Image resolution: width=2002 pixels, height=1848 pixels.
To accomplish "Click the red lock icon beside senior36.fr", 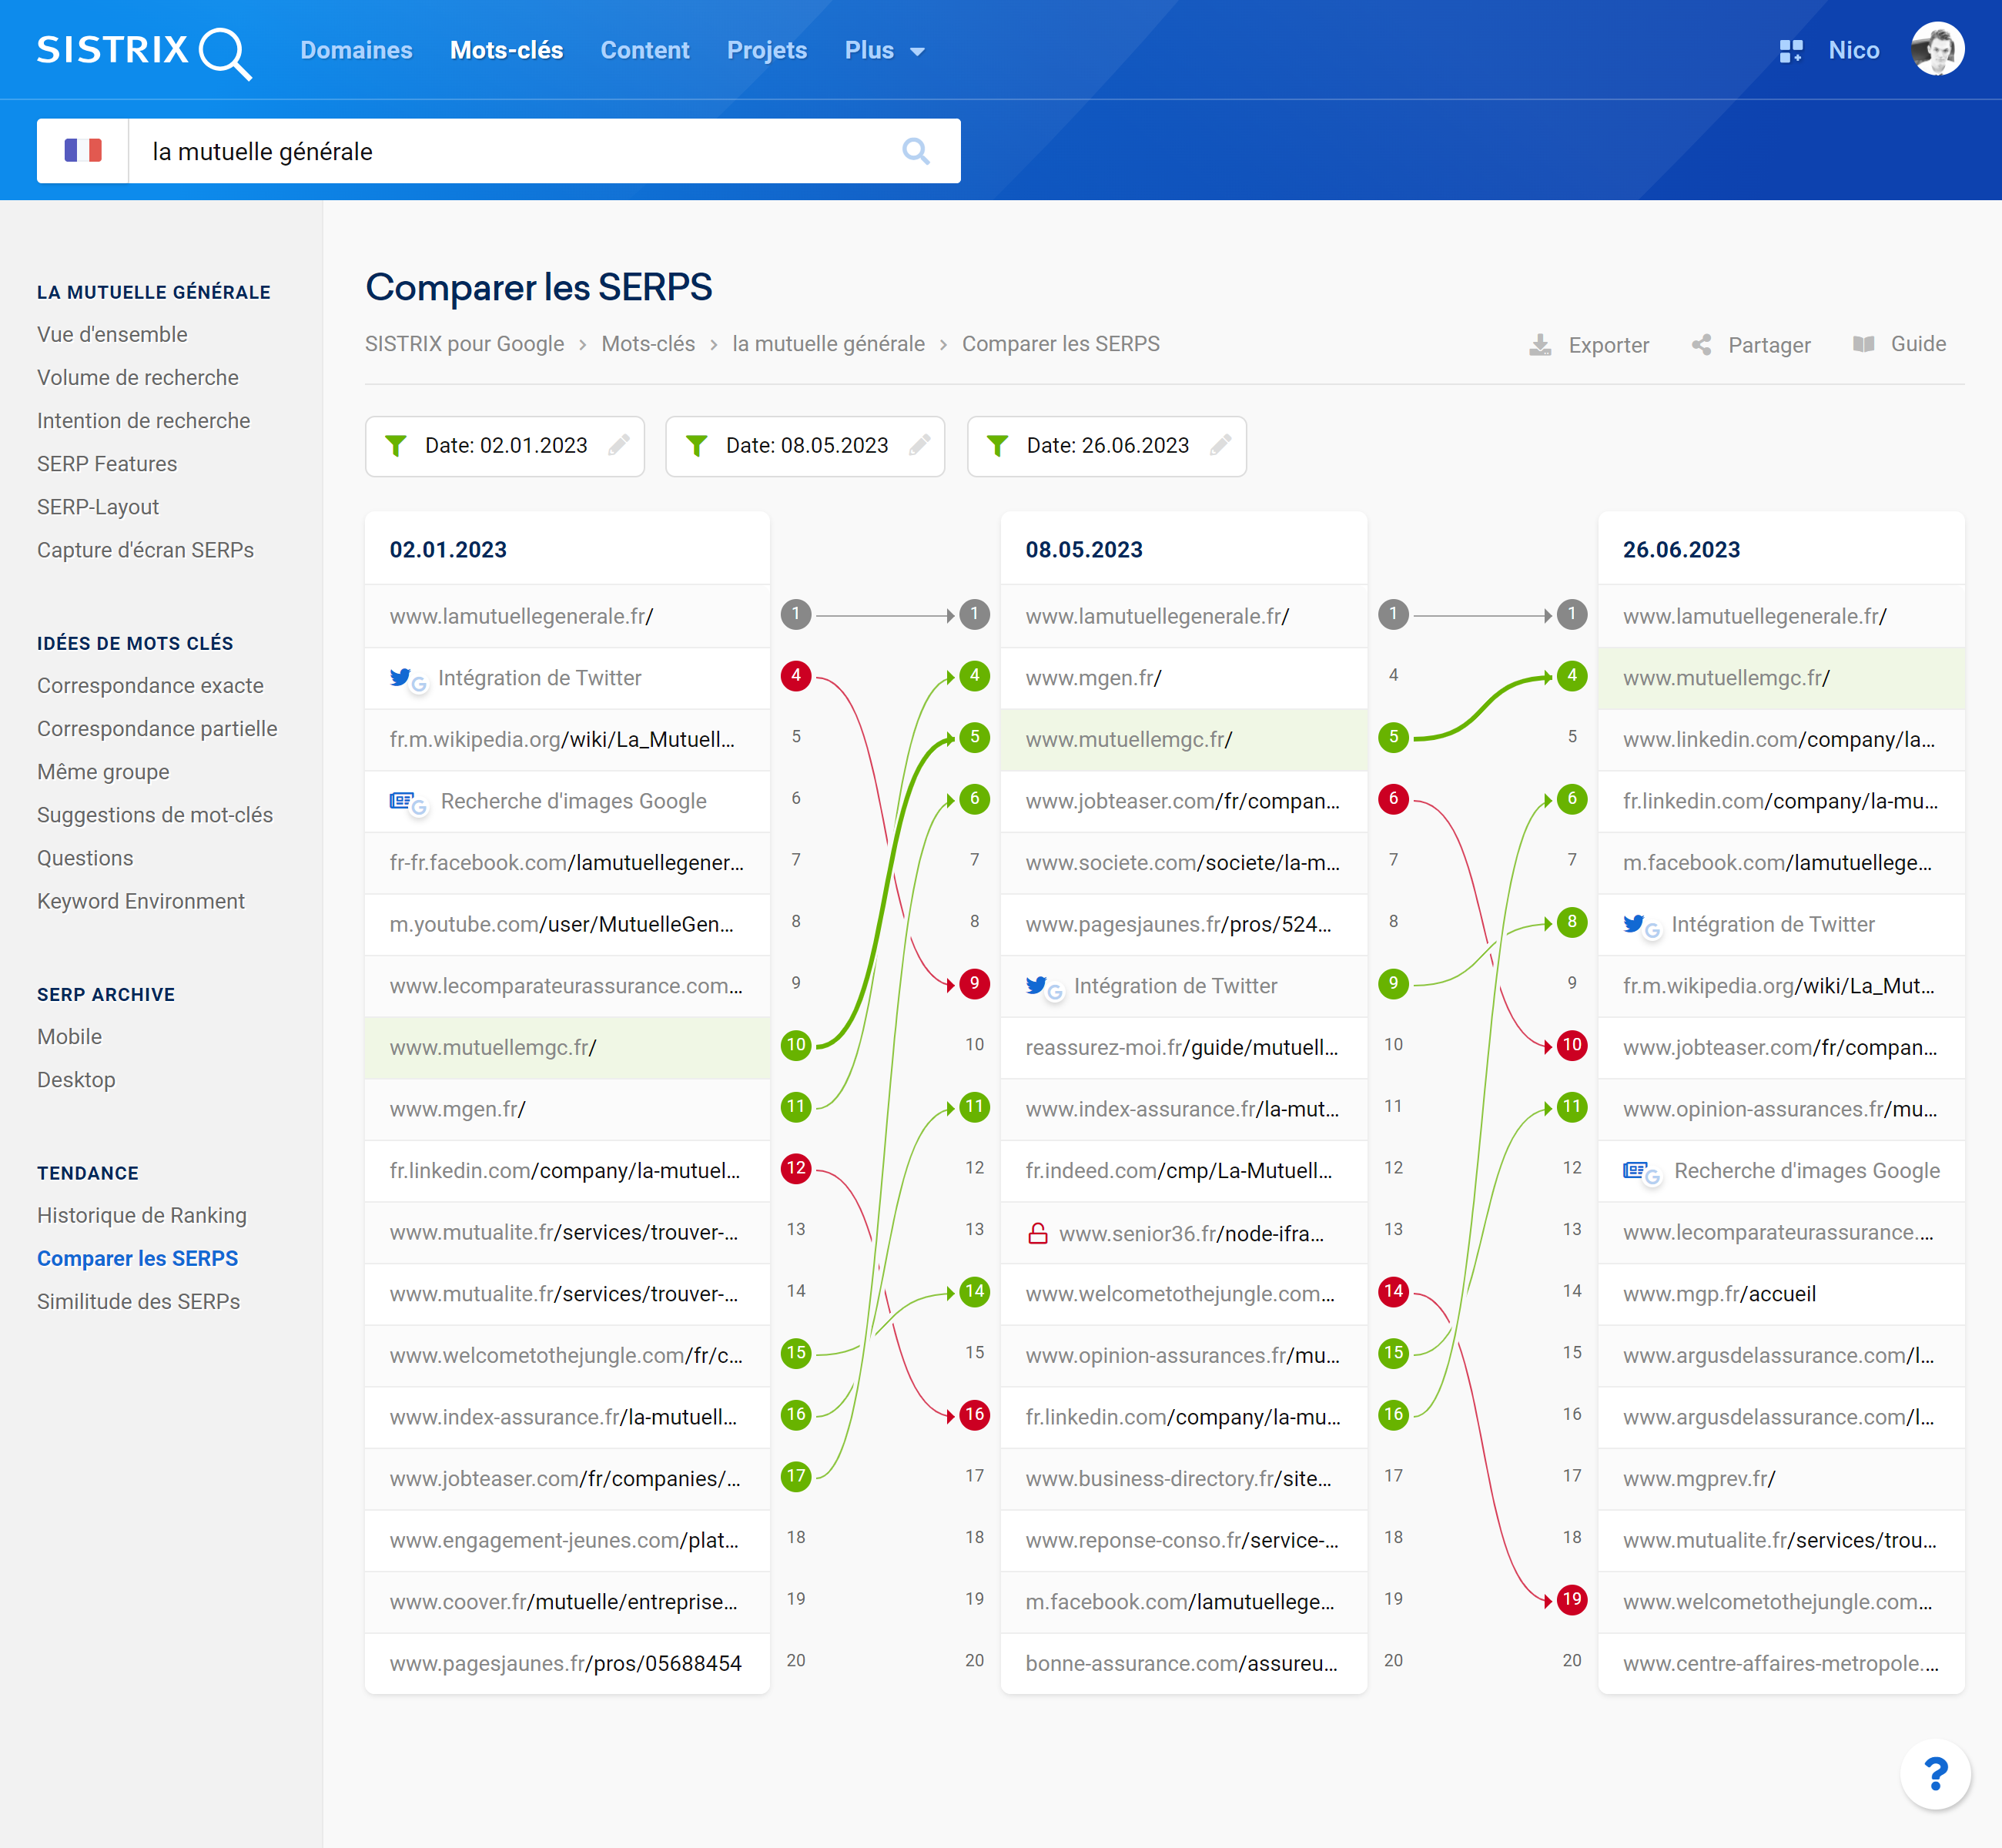I will [1038, 1233].
